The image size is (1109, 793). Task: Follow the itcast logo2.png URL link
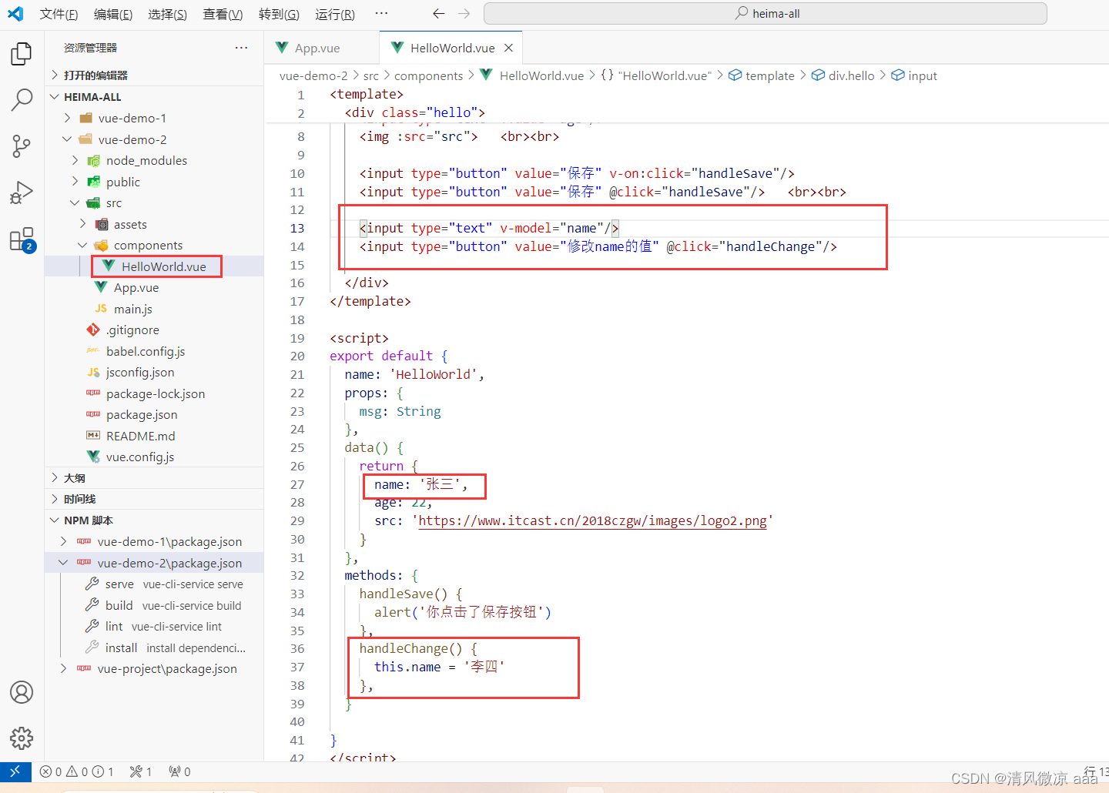(592, 521)
